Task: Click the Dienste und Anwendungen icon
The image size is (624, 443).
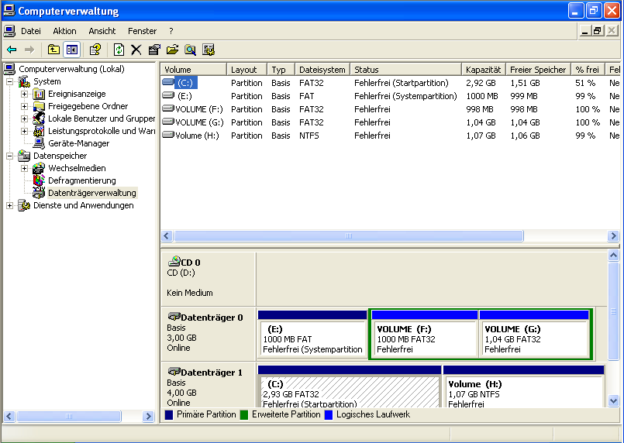Action: point(25,205)
